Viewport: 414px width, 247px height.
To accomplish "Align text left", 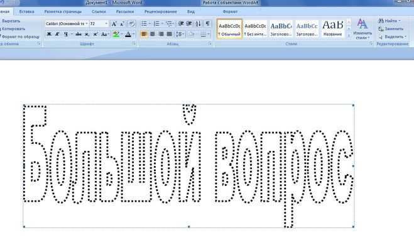I will (x=144, y=34).
